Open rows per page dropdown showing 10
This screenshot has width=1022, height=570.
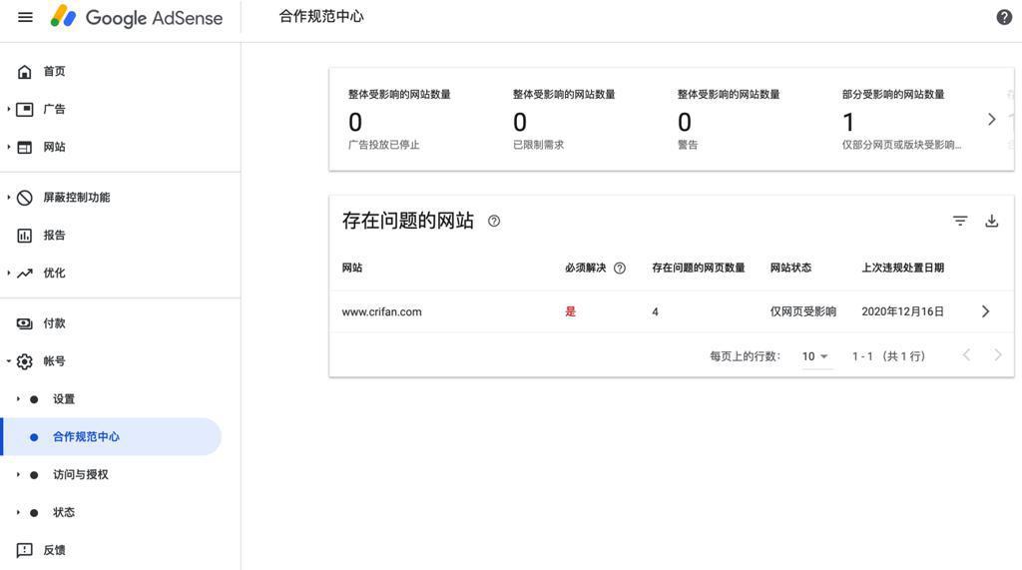pyautogui.click(x=815, y=356)
